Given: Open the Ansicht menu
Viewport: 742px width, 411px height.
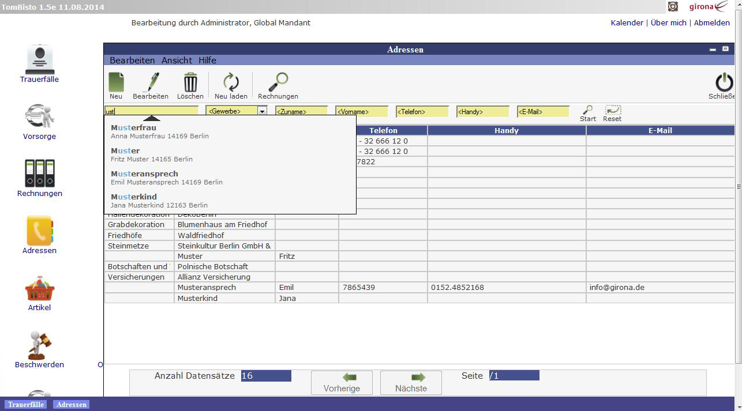Looking at the screenshot, I should point(177,61).
